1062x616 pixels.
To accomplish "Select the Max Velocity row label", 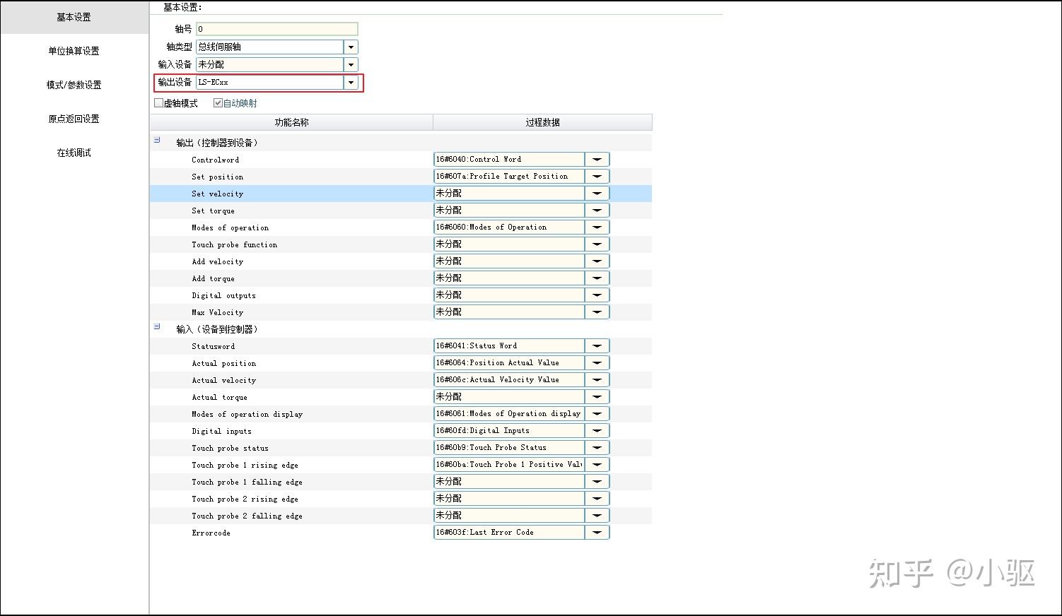I will pyautogui.click(x=217, y=312).
